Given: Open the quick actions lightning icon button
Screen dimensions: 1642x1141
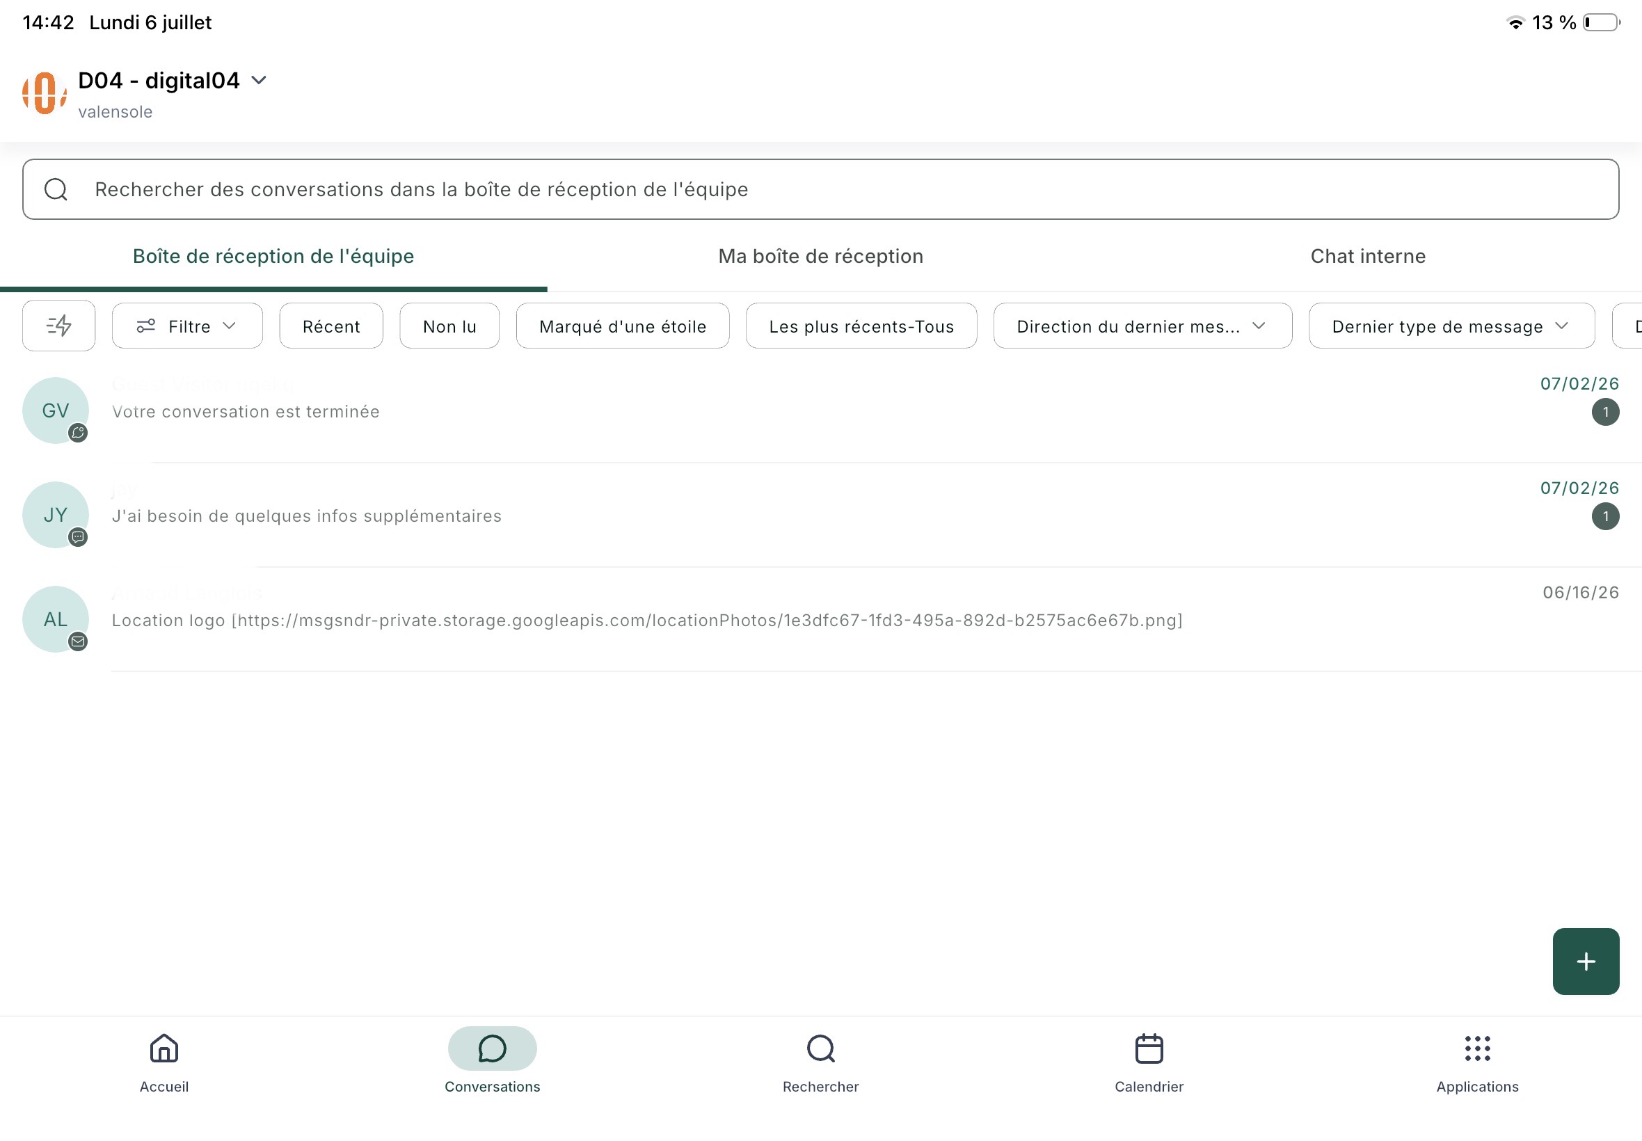Looking at the screenshot, I should click(x=58, y=326).
